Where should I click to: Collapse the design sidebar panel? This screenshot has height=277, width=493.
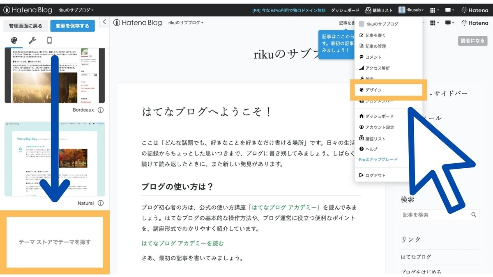(104, 22)
